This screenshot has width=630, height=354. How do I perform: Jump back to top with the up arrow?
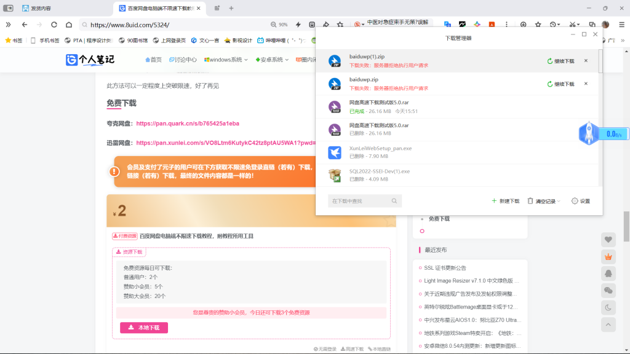click(x=608, y=324)
